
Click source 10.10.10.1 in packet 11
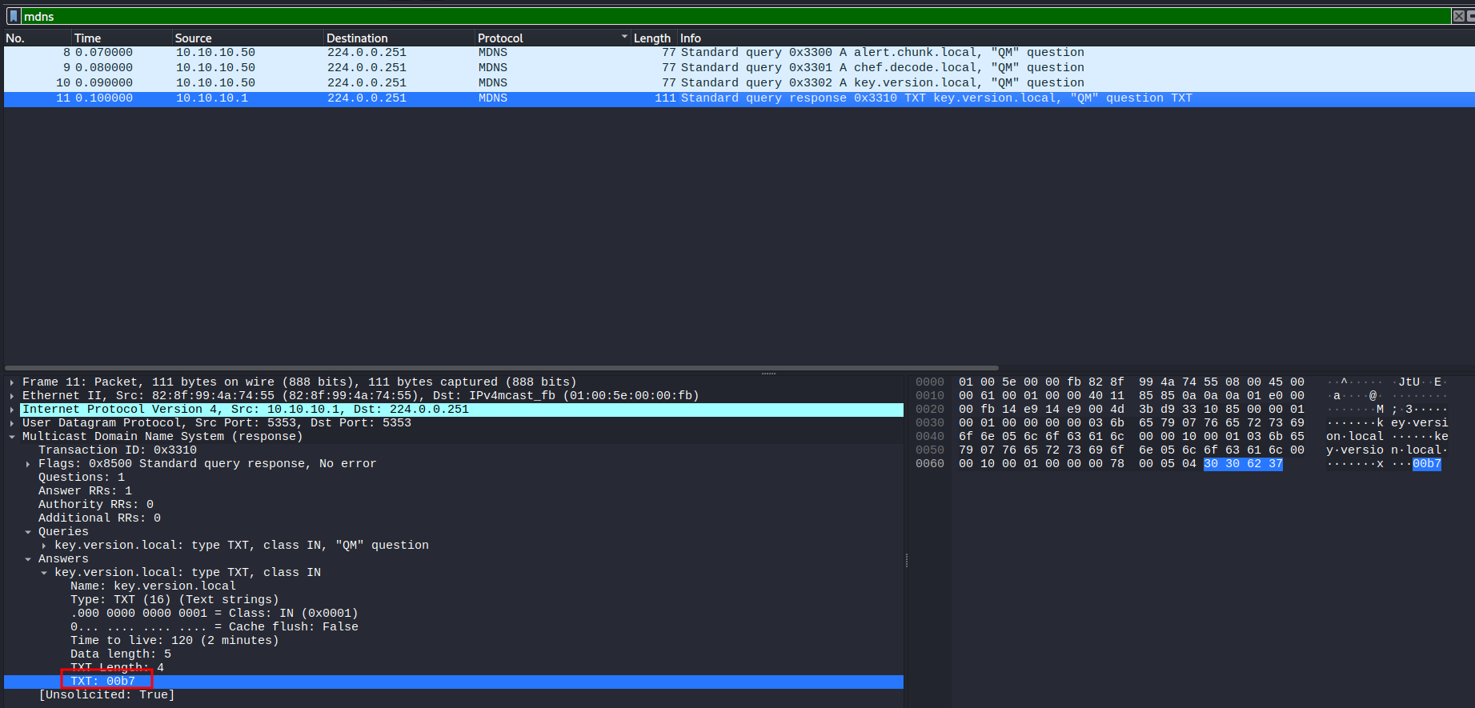click(x=212, y=98)
